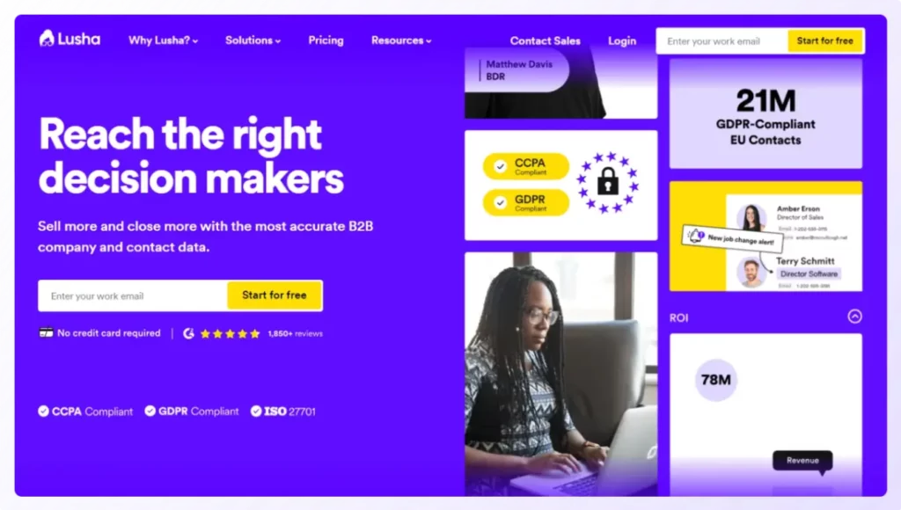The width and height of the screenshot is (901, 510).
Task: Click the G2 reviews logo icon
Action: (x=188, y=333)
